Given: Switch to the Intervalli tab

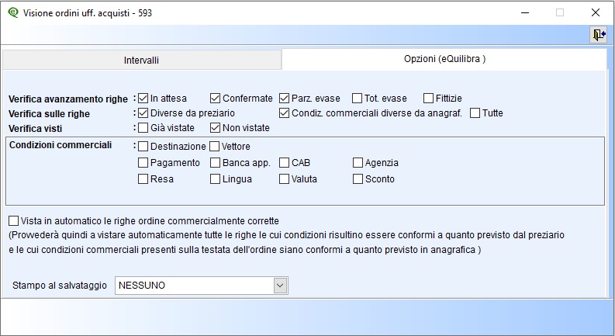Looking at the screenshot, I should (141, 60).
